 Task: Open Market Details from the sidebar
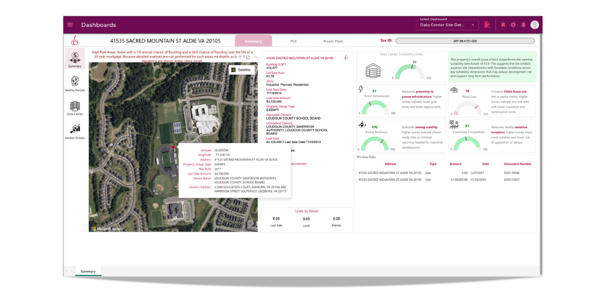75,130
